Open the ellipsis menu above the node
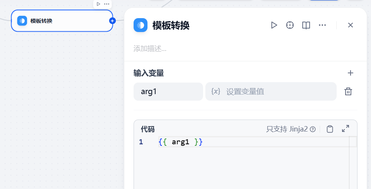 pos(107,4)
